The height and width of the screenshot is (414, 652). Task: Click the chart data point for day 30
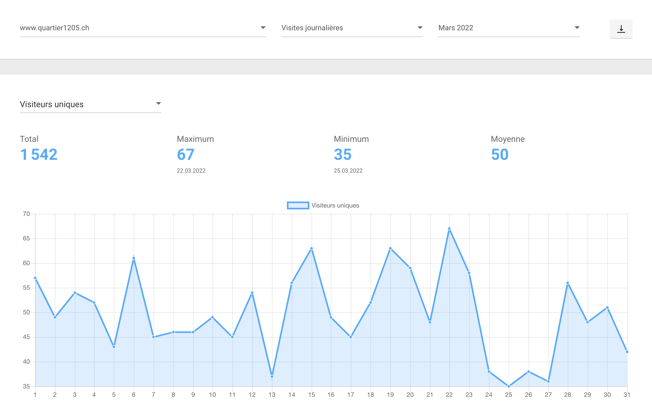coord(607,308)
